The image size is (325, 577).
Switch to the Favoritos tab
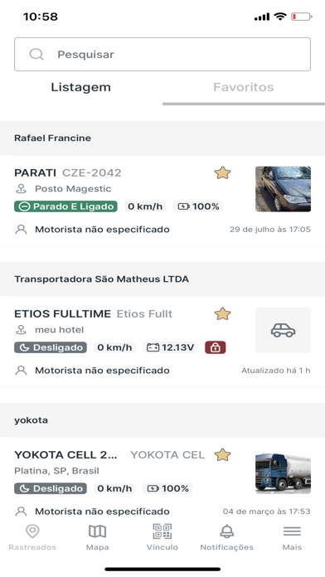point(244,87)
